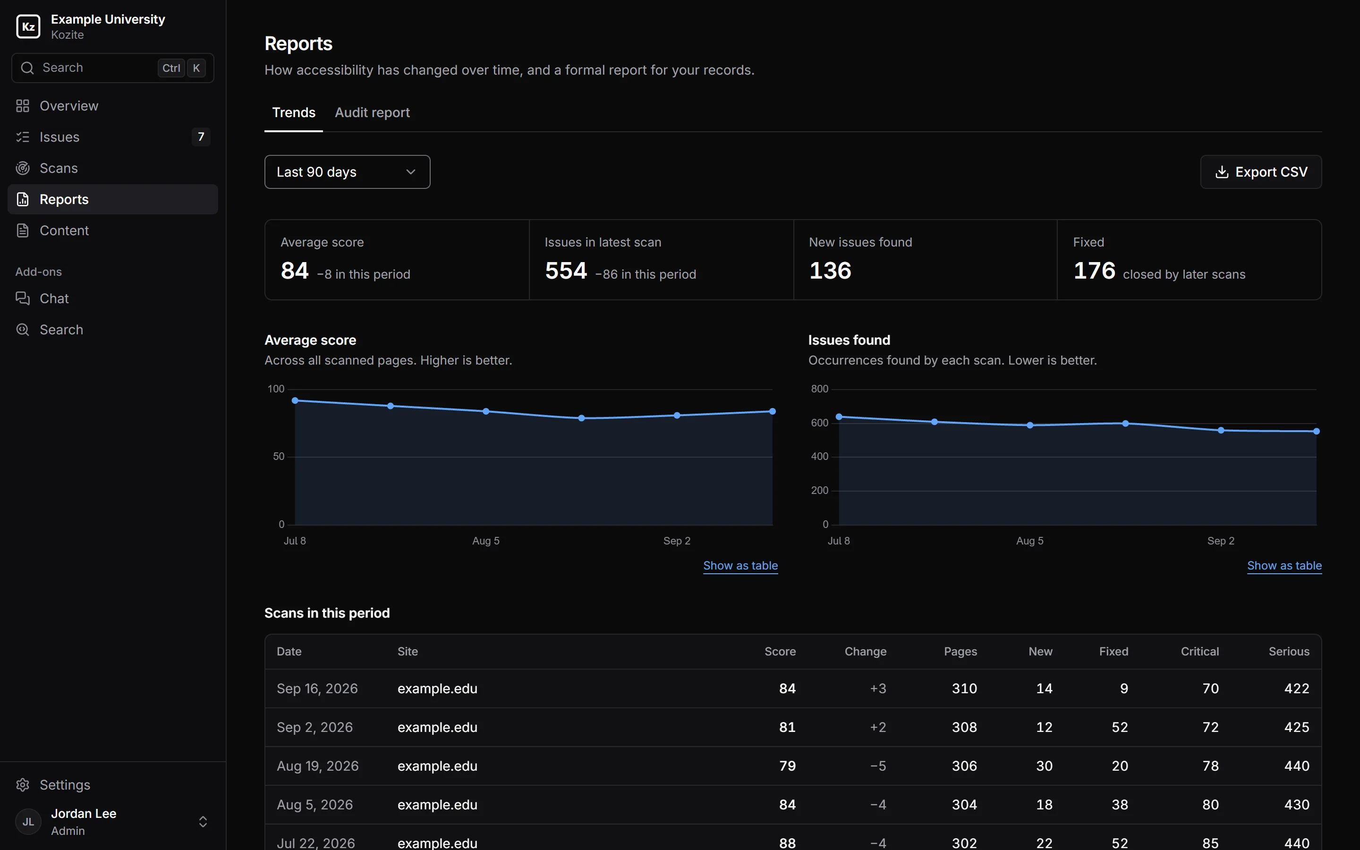
Task: Open Overview via its grid icon
Action: pos(23,106)
